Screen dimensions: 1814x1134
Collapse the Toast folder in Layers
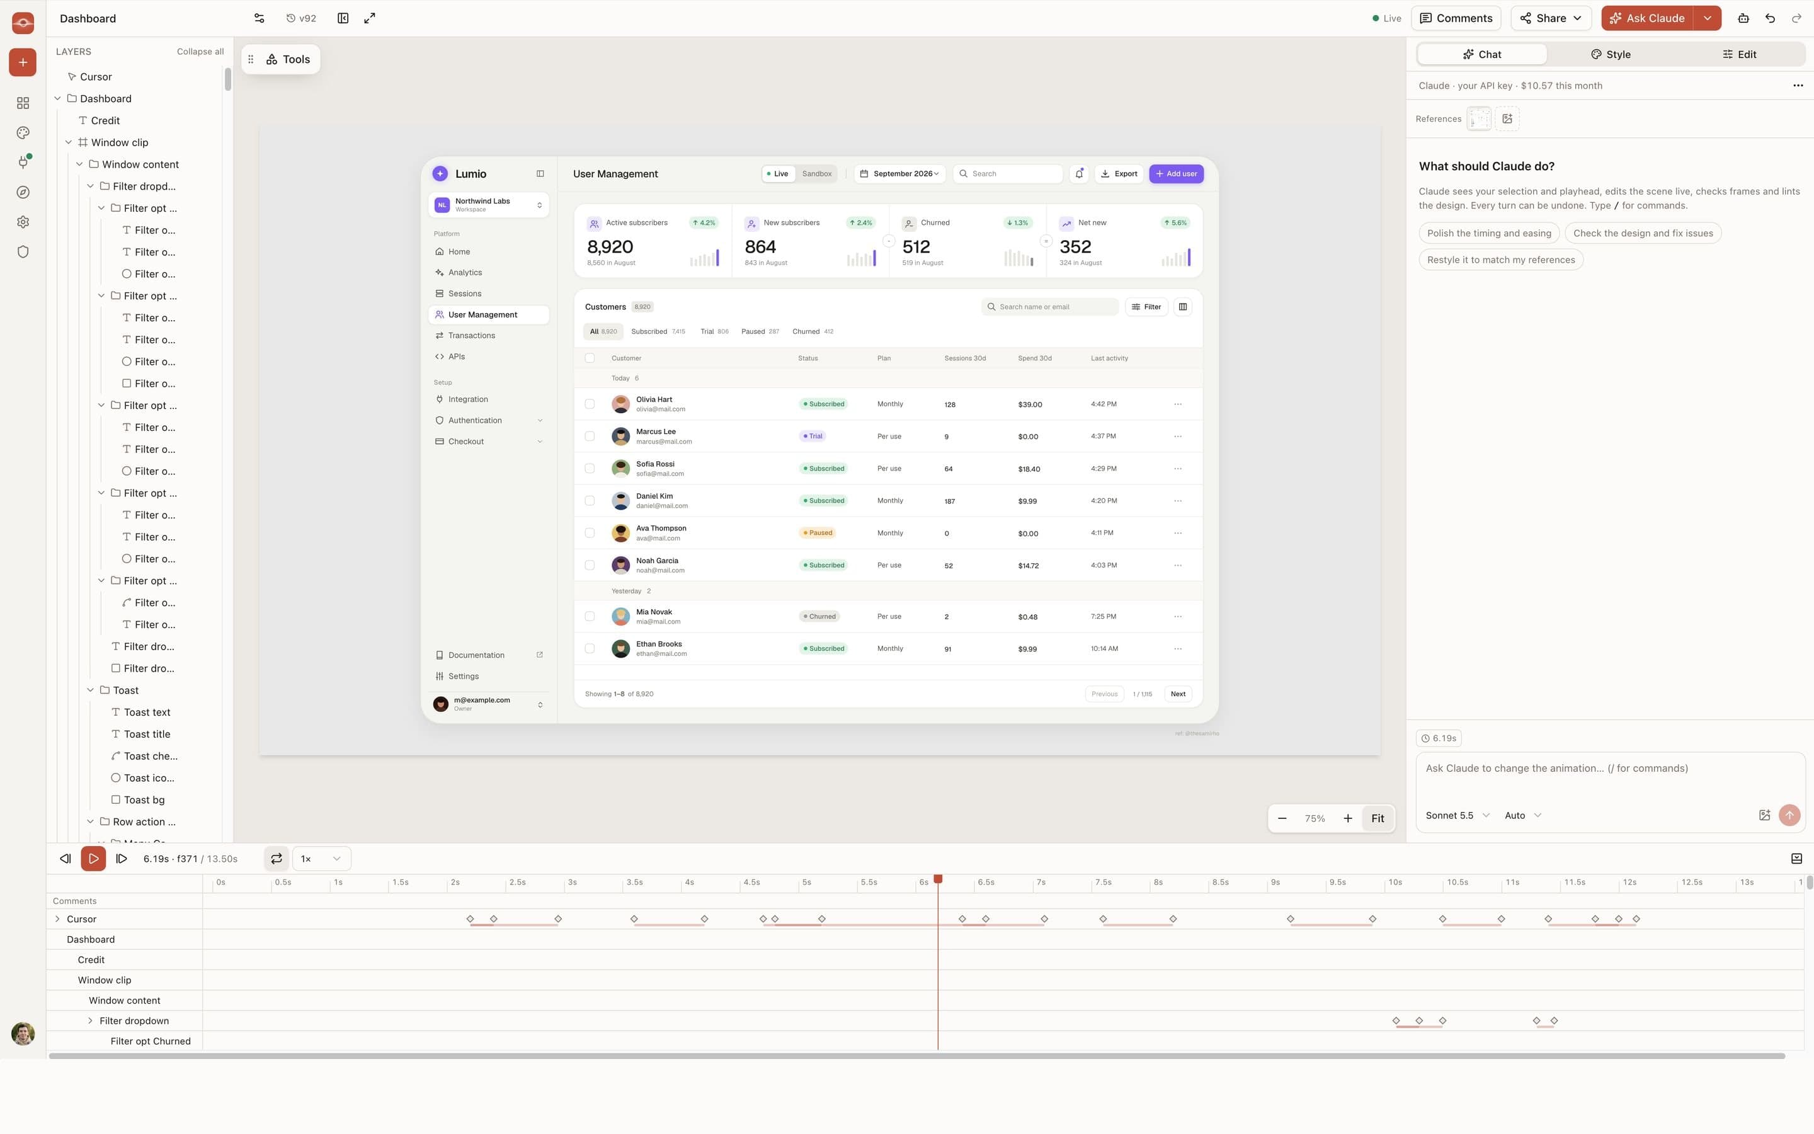point(90,690)
